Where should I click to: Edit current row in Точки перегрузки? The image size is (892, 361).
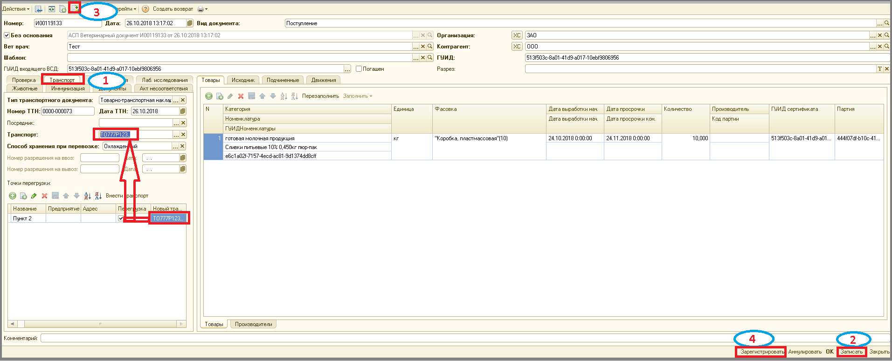point(34,196)
